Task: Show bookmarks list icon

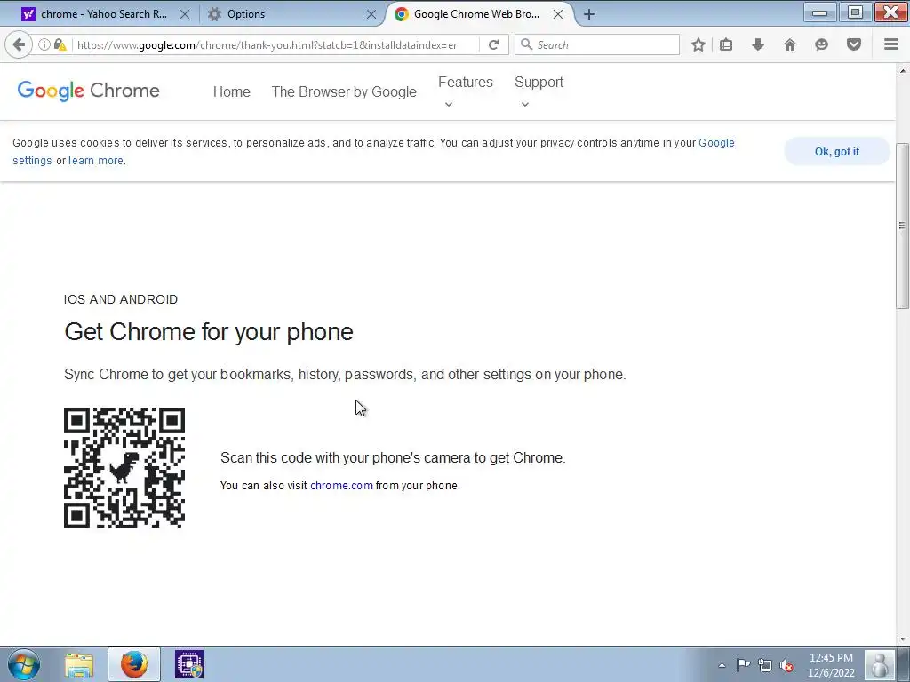Action: [726, 44]
